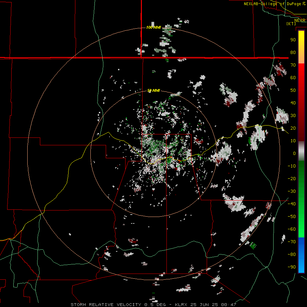The image size is (307, 307).
Task: Select the "0" value on velocity scale
Action: (294, 153)
